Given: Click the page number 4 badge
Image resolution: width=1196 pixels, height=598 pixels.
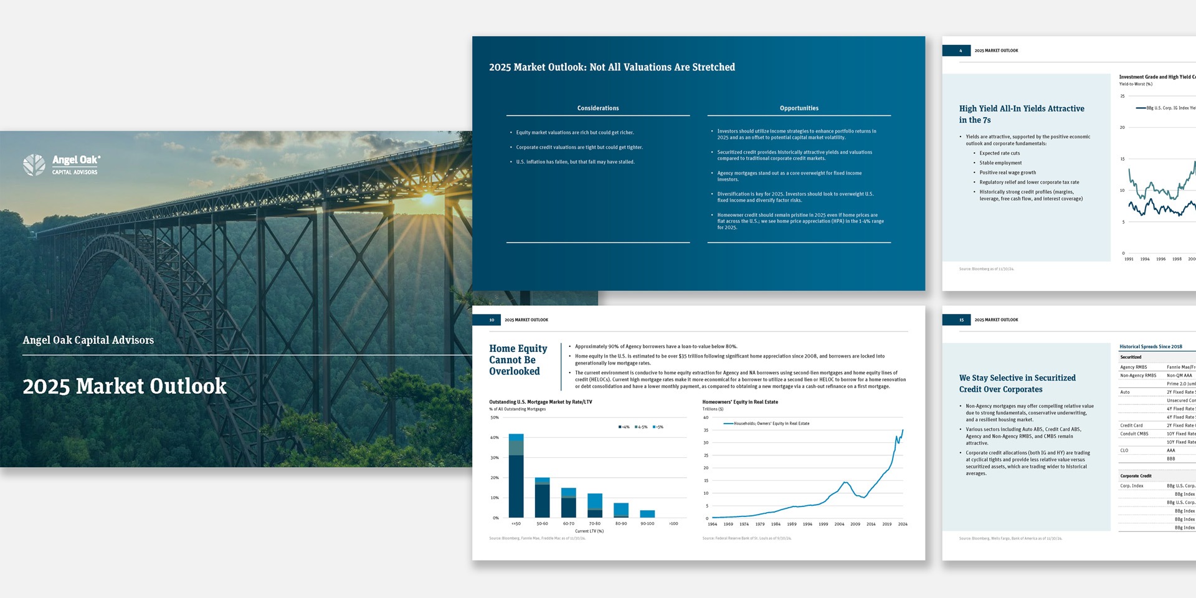Looking at the screenshot, I should pyautogui.click(x=956, y=50).
